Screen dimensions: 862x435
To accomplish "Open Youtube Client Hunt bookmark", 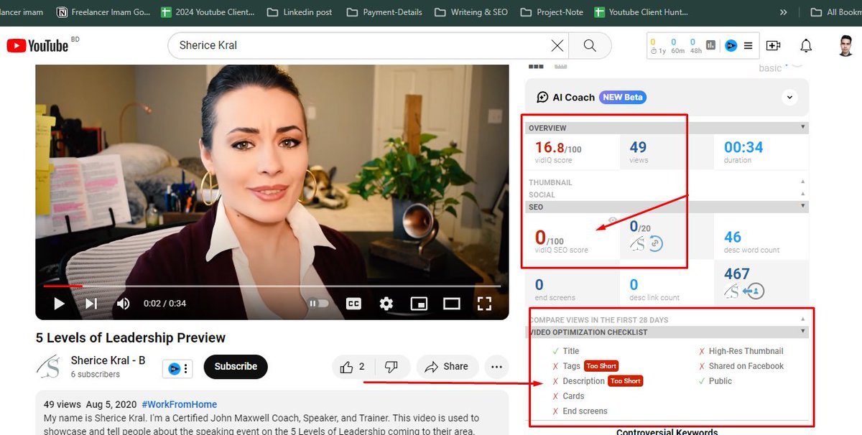I will tap(641, 12).
